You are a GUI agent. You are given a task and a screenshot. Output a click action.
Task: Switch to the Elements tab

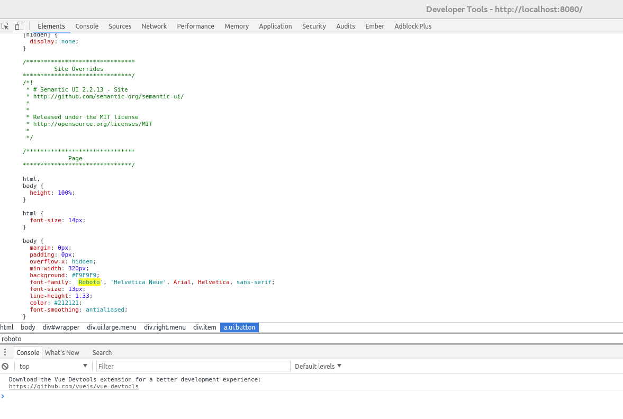(x=51, y=26)
